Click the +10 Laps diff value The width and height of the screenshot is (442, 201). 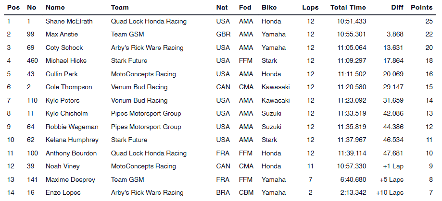click(390, 193)
